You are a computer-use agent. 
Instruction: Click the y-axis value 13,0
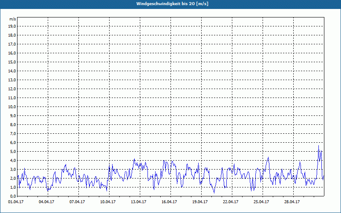pos(12,80)
